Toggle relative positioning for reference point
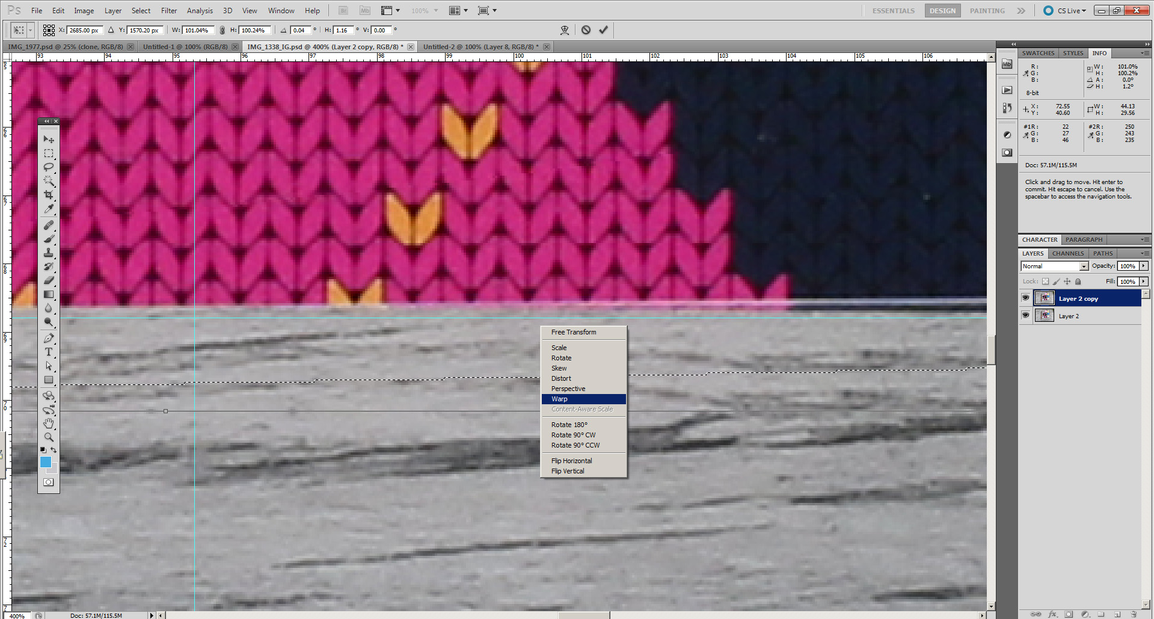This screenshot has height=619, width=1154. click(x=111, y=30)
